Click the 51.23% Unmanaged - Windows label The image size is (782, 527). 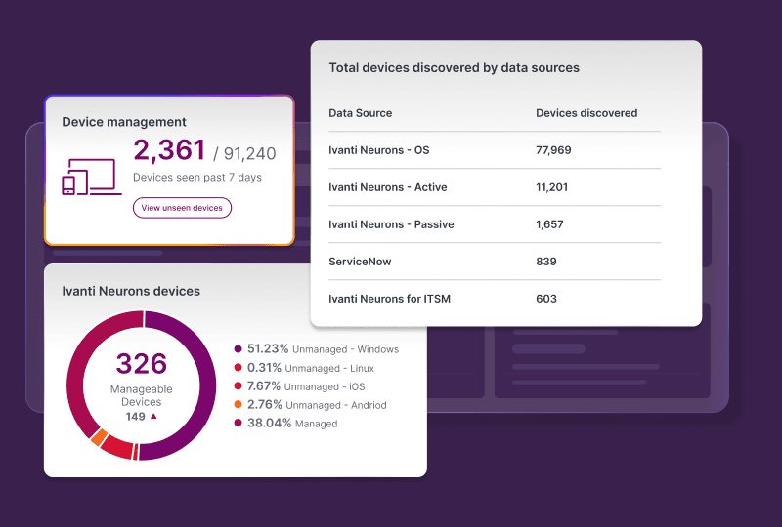coord(324,349)
